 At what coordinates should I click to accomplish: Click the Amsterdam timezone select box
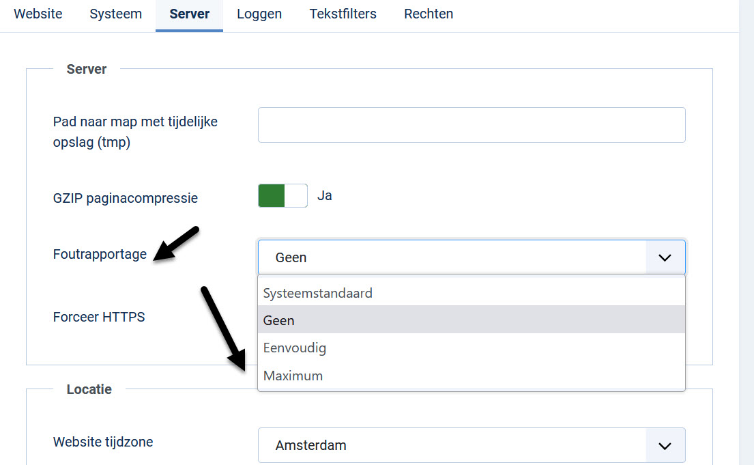450,445
